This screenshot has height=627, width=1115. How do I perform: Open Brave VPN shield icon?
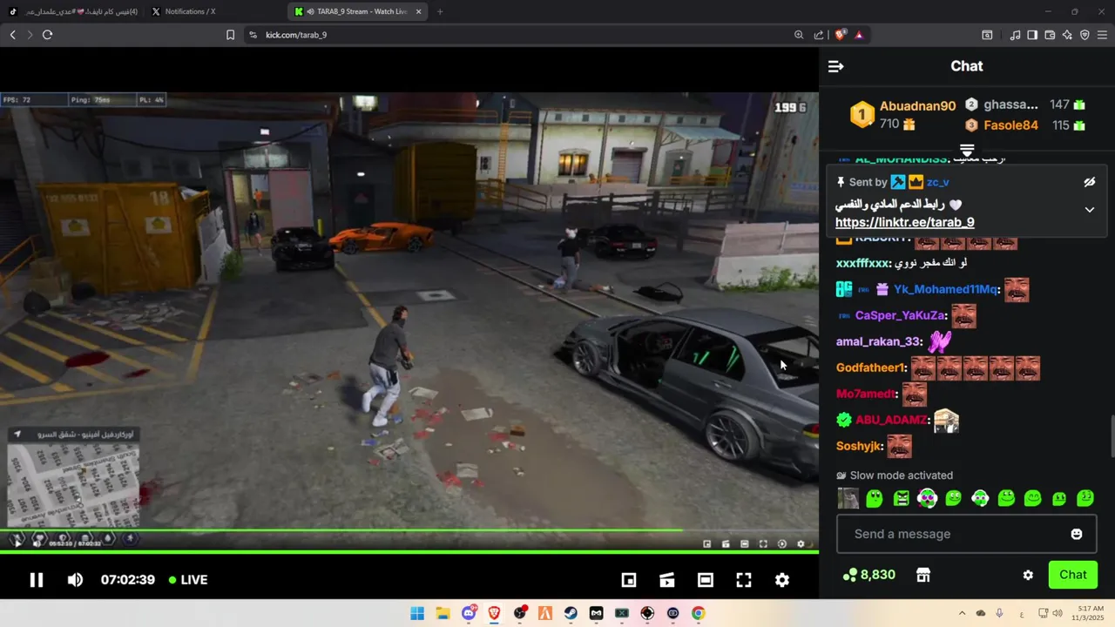1085,35
